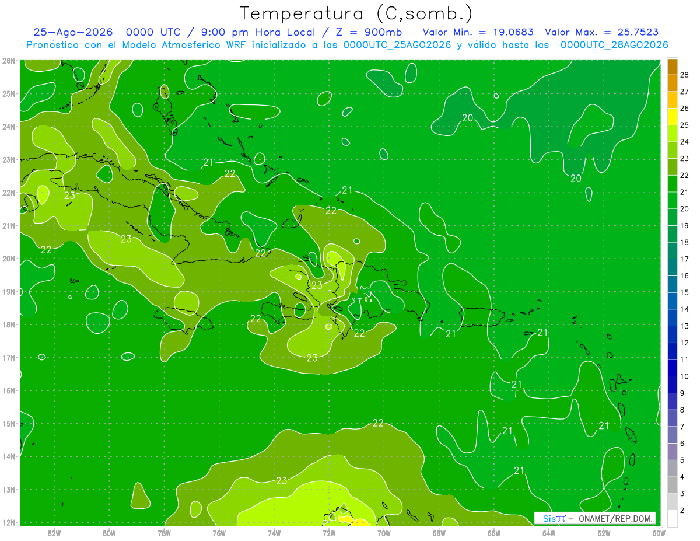Click the 'Temperatura (C,somb.)' chart title
Viewport: 700px width, 541px height.
pyautogui.click(x=356, y=13)
